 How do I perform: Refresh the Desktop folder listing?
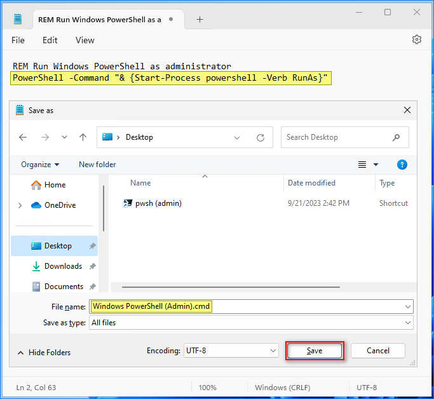(x=261, y=137)
